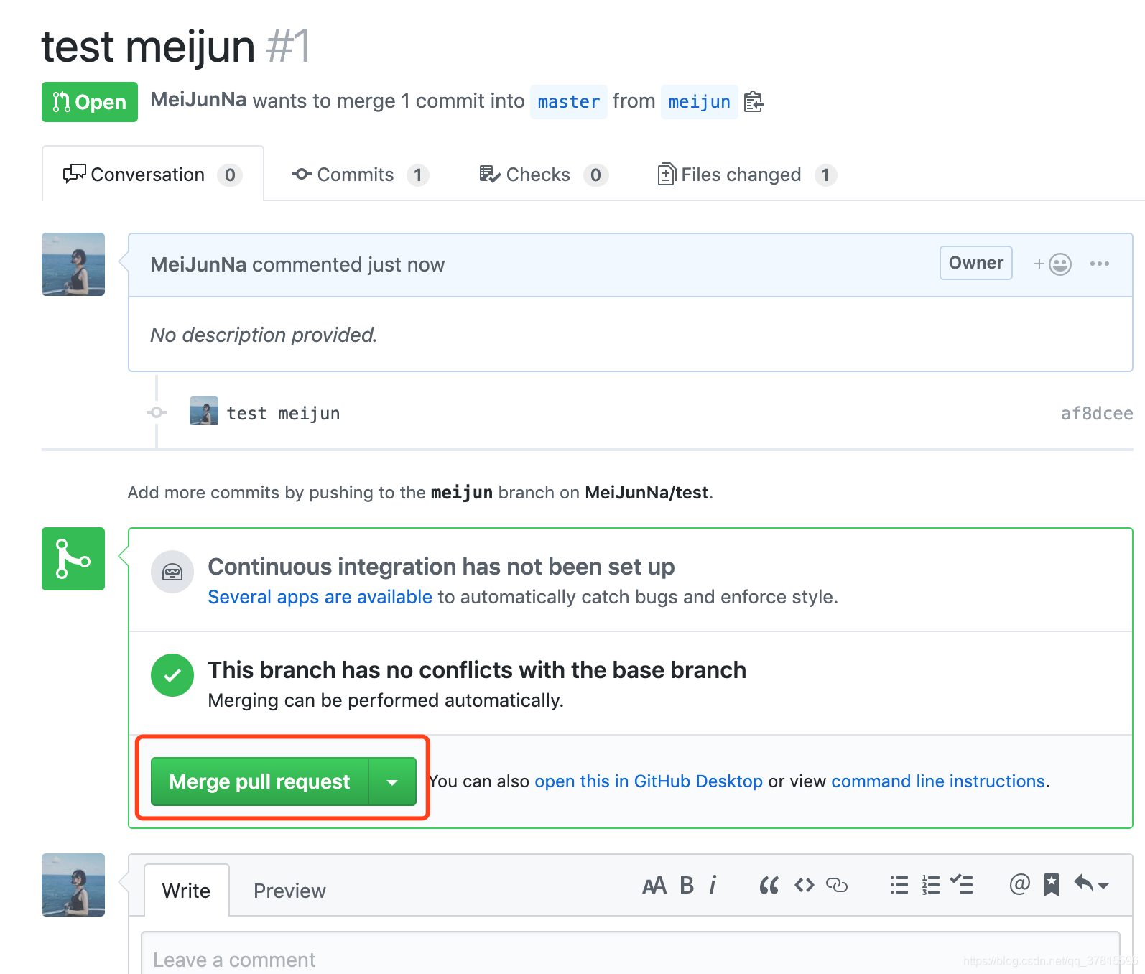This screenshot has height=974, width=1145.
Task: Switch to the Commits tab
Action: (360, 175)
